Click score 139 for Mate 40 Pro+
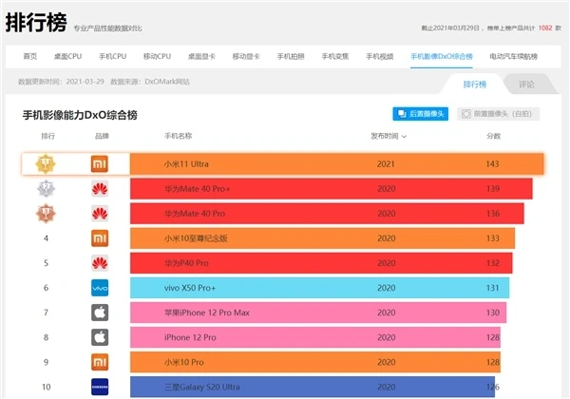 (493, 189)
